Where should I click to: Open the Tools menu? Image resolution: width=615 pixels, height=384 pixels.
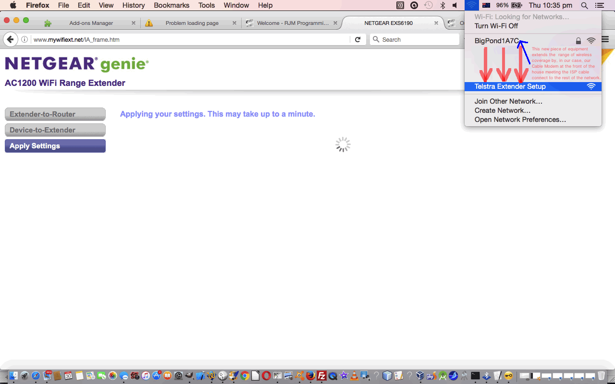207,5
